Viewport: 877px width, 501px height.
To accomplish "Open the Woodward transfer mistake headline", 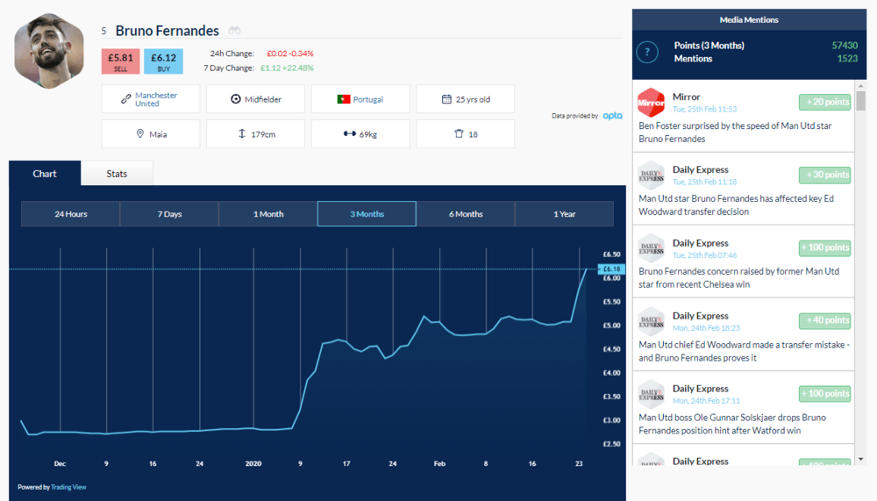I will tap(744, 351).
